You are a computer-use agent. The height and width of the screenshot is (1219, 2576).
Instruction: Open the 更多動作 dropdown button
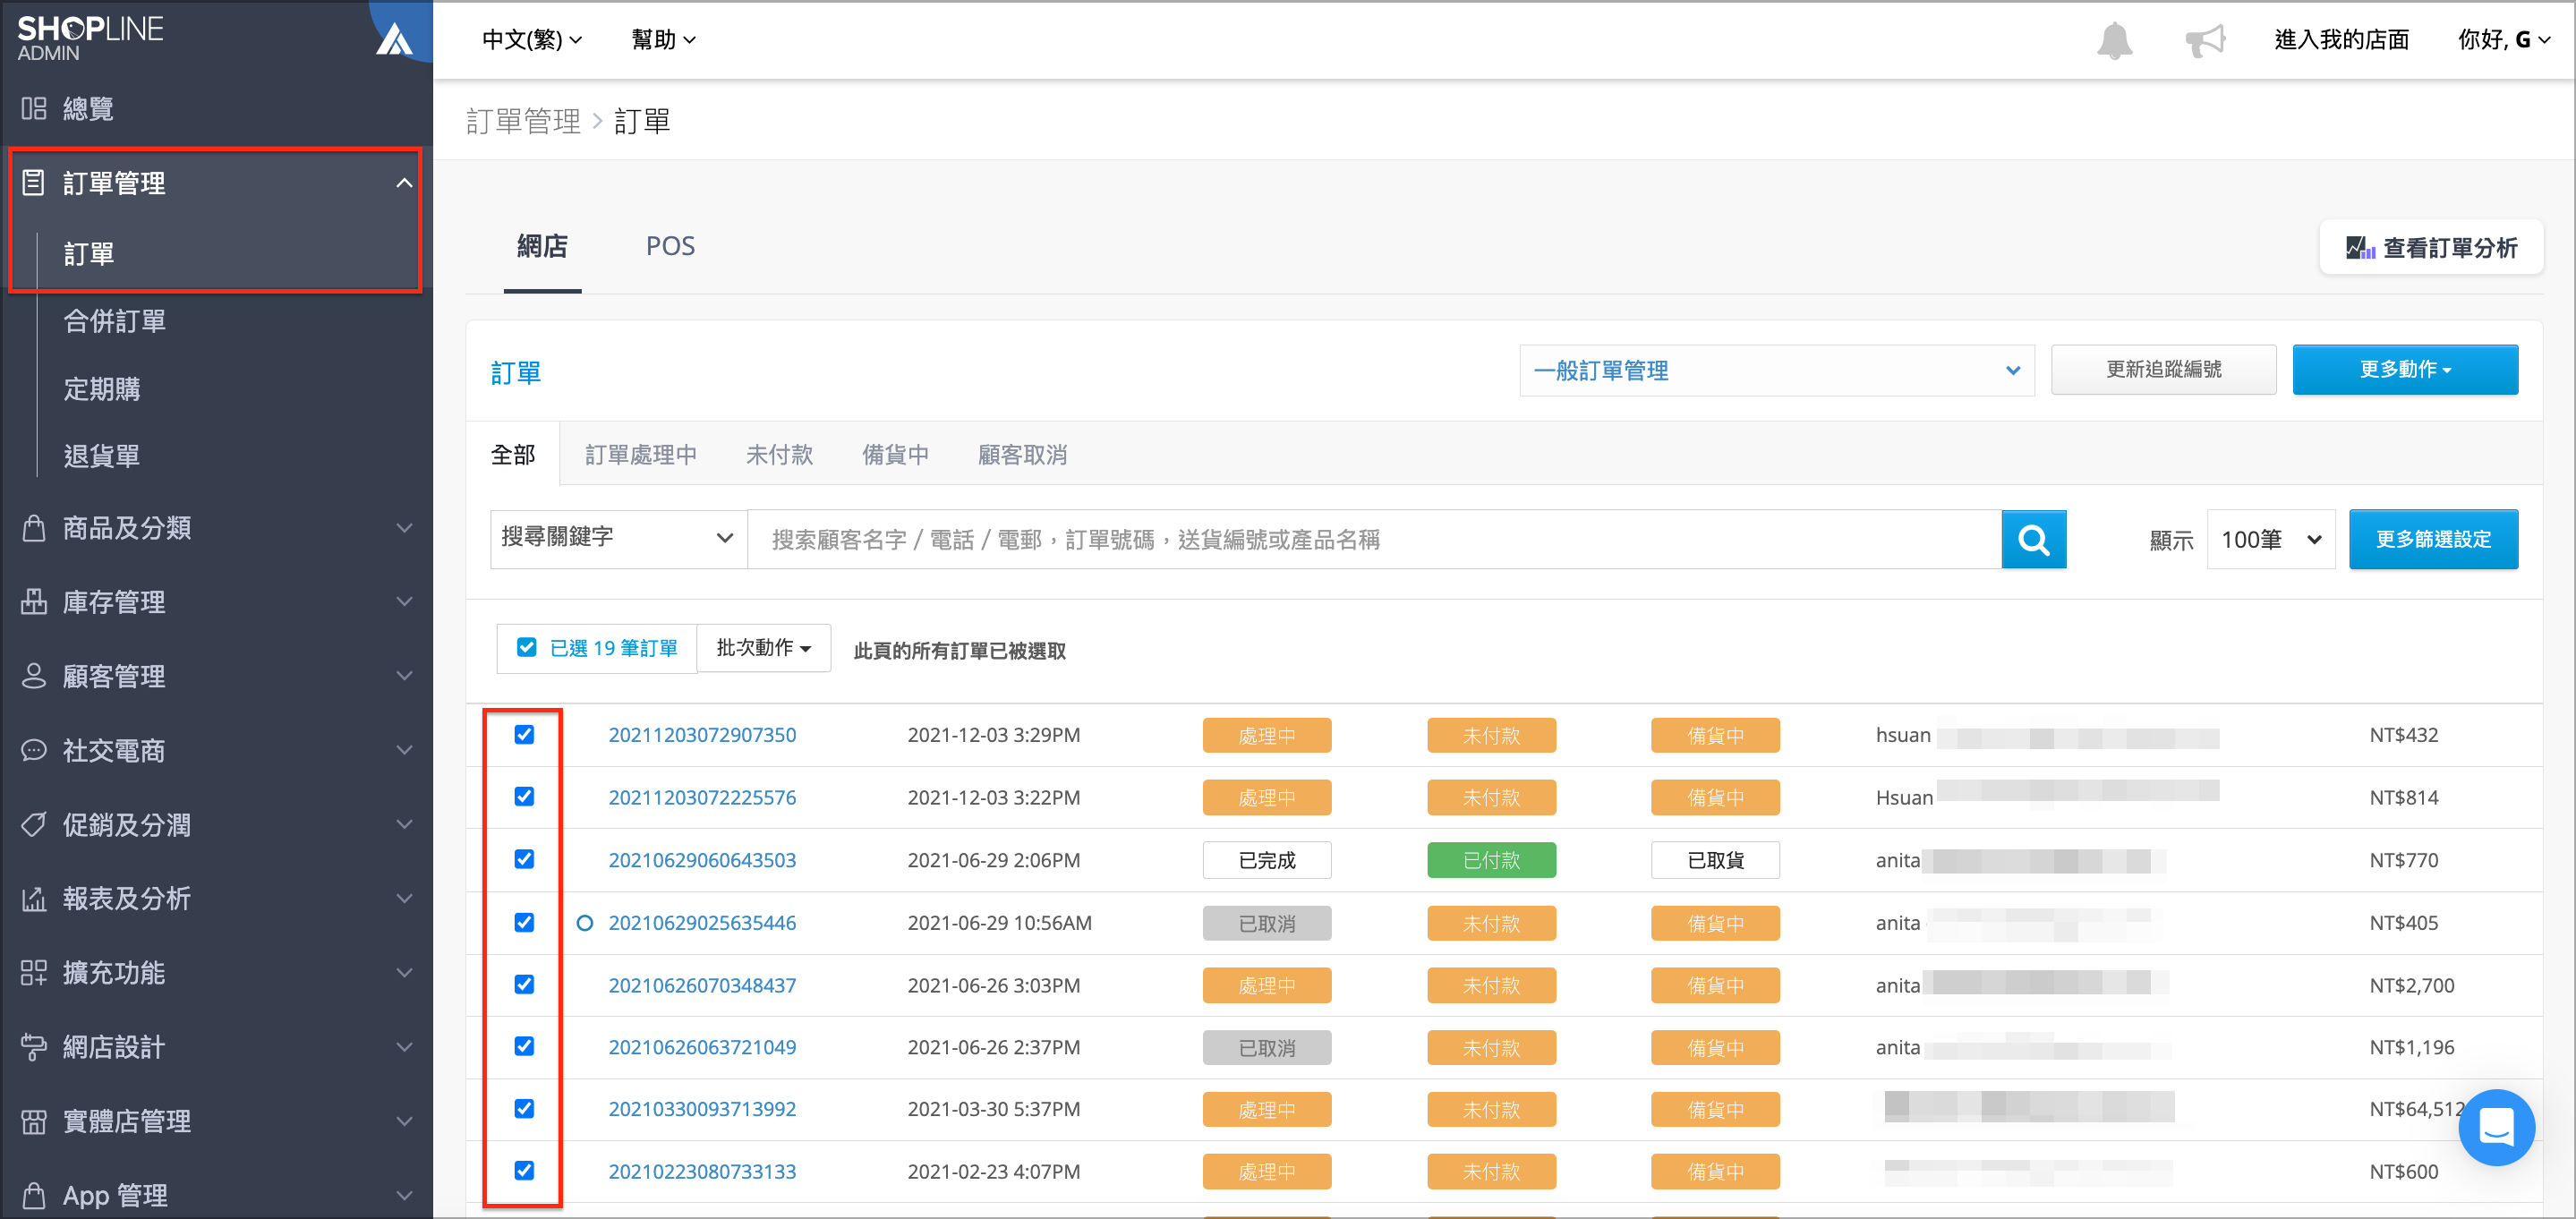[x=2404, y=370]
